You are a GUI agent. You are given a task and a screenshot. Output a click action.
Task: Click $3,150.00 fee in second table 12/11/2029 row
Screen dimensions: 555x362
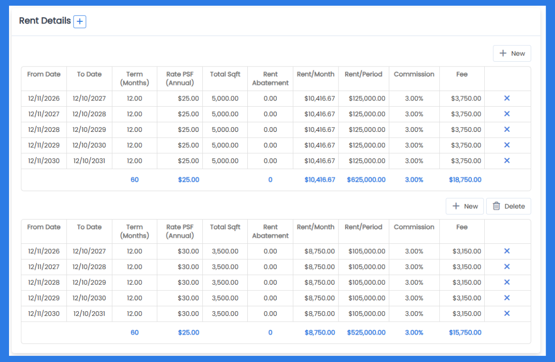[x=467, y=298]
